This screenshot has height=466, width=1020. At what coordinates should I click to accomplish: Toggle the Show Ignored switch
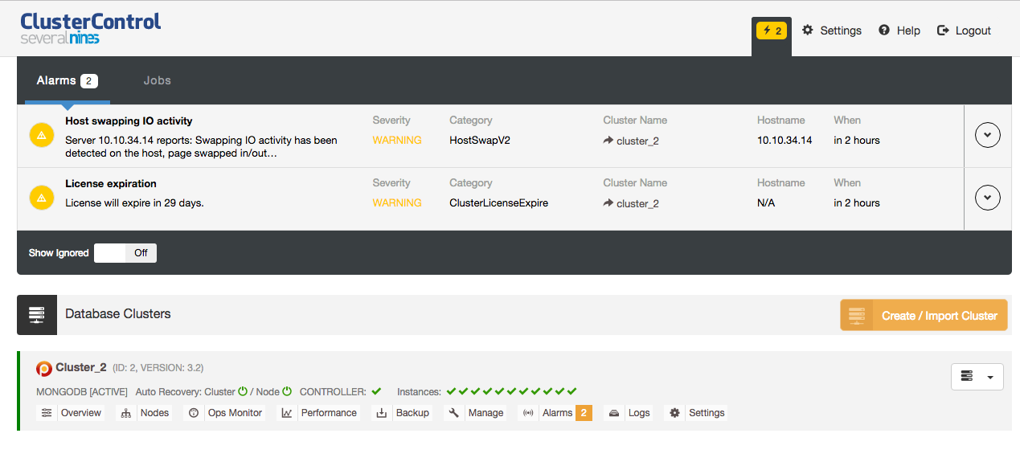(125, 253)
